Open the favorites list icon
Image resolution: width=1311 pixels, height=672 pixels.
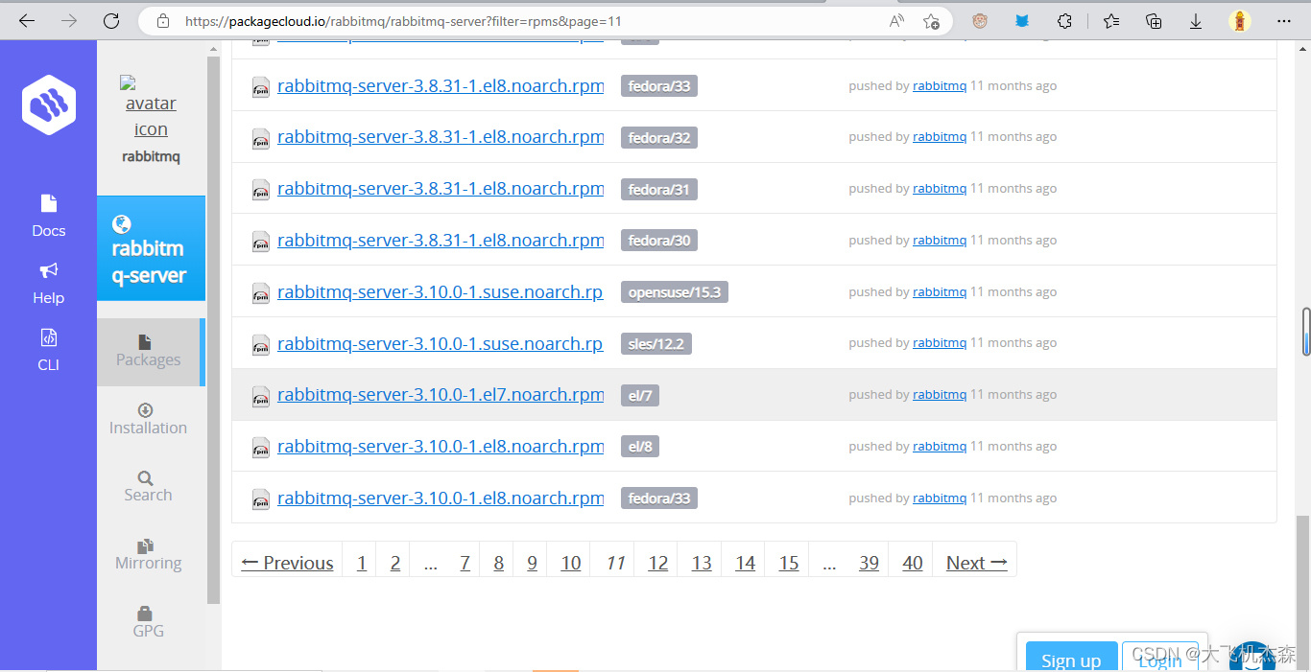pos(1111,21)
